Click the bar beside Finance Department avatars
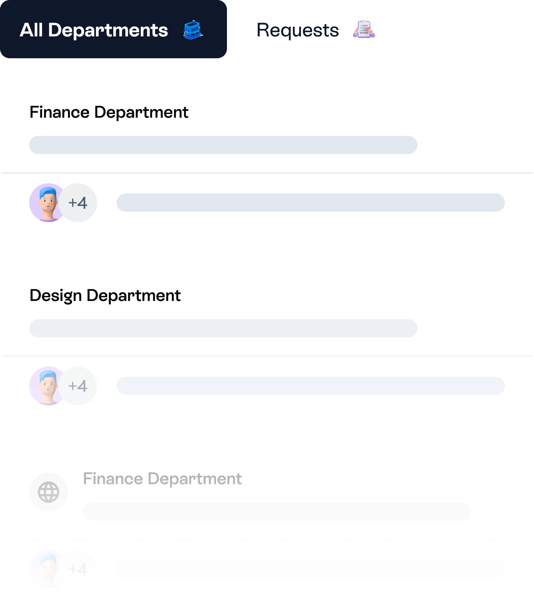534x608 pixels. [311, 203]
